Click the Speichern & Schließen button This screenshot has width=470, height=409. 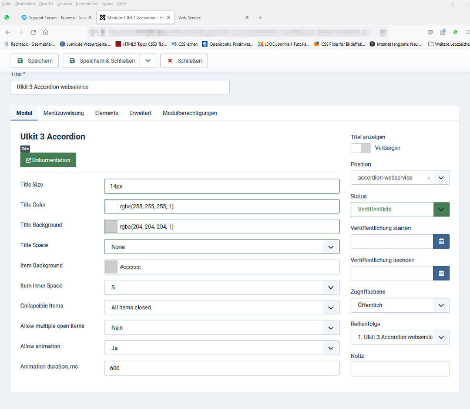102,61
